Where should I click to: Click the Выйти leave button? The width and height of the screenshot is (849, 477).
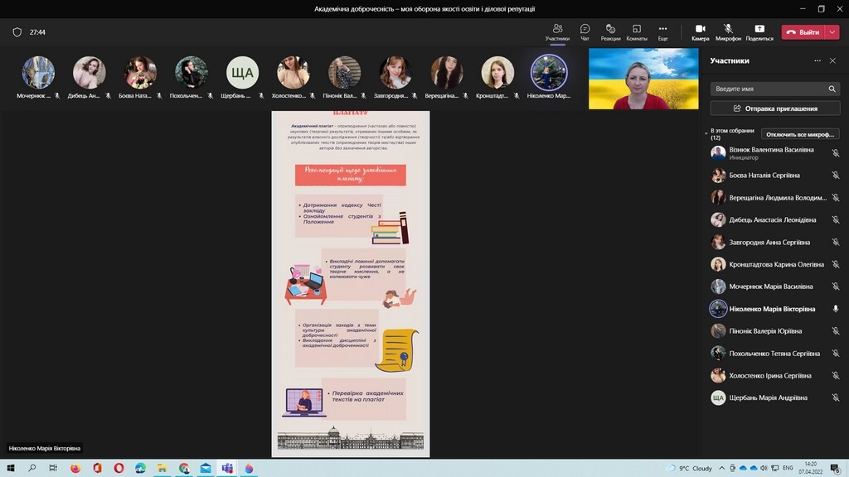803,32
